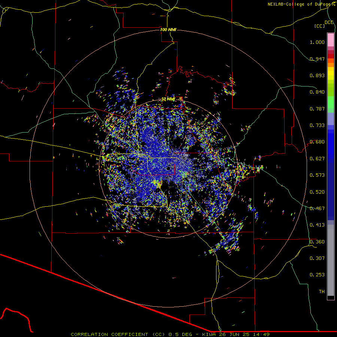Viewport: 337px width, 337px height.
Task: Select the 0.733 scale value
Action: click(317, 125)
